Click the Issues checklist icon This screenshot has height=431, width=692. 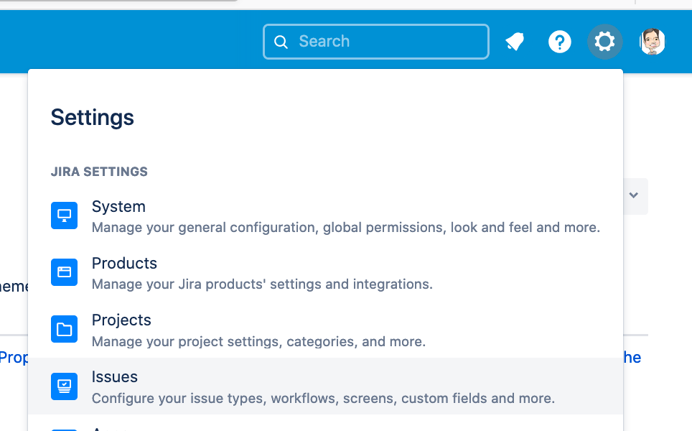(65, 386)
